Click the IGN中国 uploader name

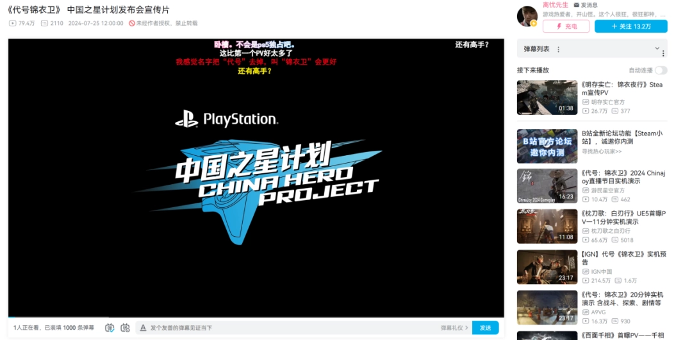point(601,271)
